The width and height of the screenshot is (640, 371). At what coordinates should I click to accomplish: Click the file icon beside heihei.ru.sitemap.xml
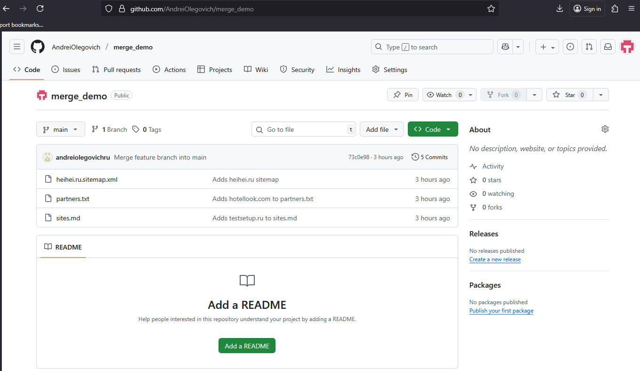48,179
